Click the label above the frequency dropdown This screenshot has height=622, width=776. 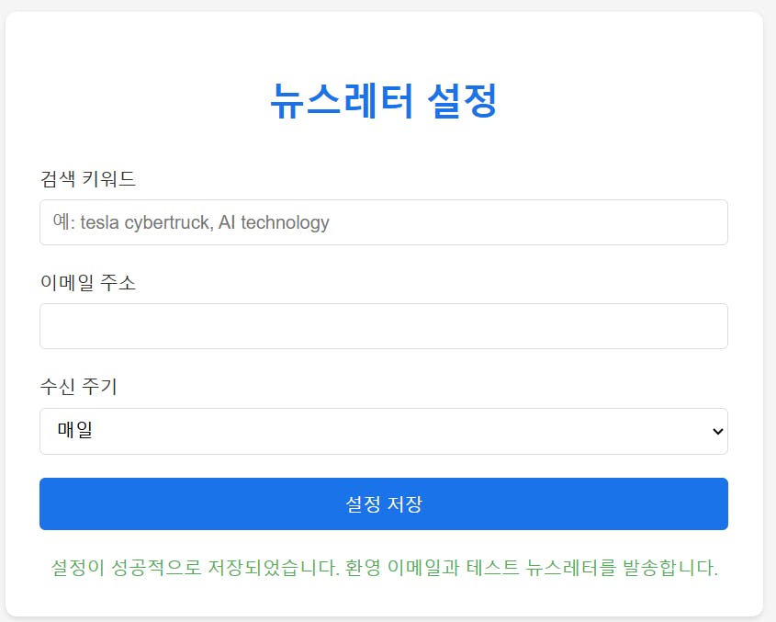(78, 387)
